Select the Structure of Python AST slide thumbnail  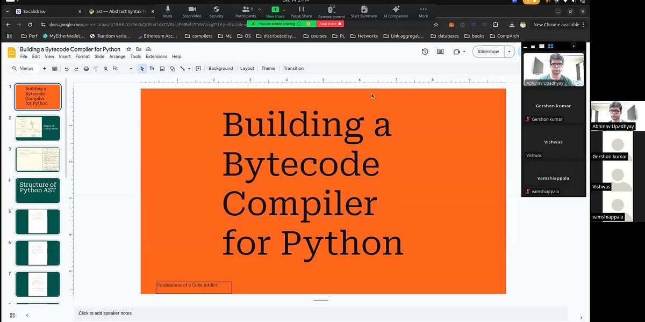tap(38, 190)
